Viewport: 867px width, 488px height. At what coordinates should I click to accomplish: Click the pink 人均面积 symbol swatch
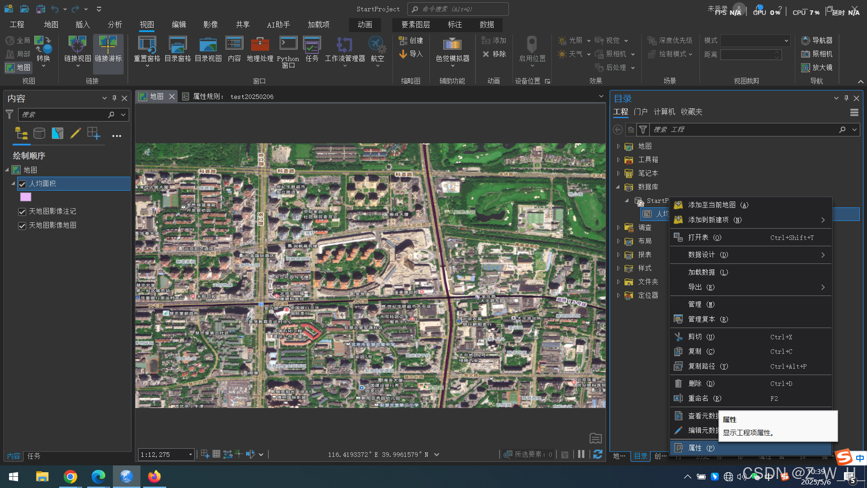click(x=26, y=197)
